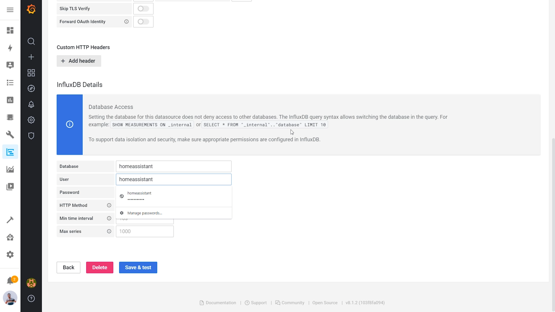Click the Grafana logo home icon

coord(31,9)
